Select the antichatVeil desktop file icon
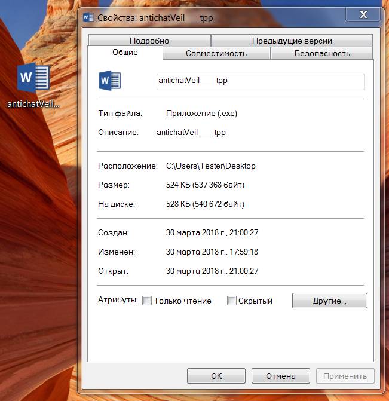The width and height of the screenshot is (389, 401). click(33, 78)
